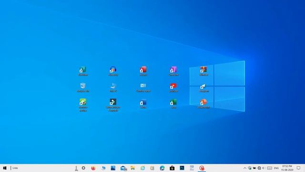Open the Photos app on the taskbar
The height and width of the screenshot is (172, 305).
[113, 168]
